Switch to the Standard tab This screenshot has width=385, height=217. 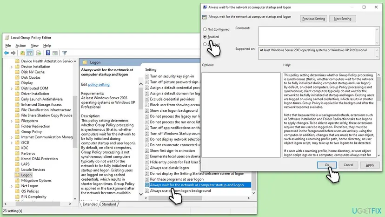click(x=109, y=204)
